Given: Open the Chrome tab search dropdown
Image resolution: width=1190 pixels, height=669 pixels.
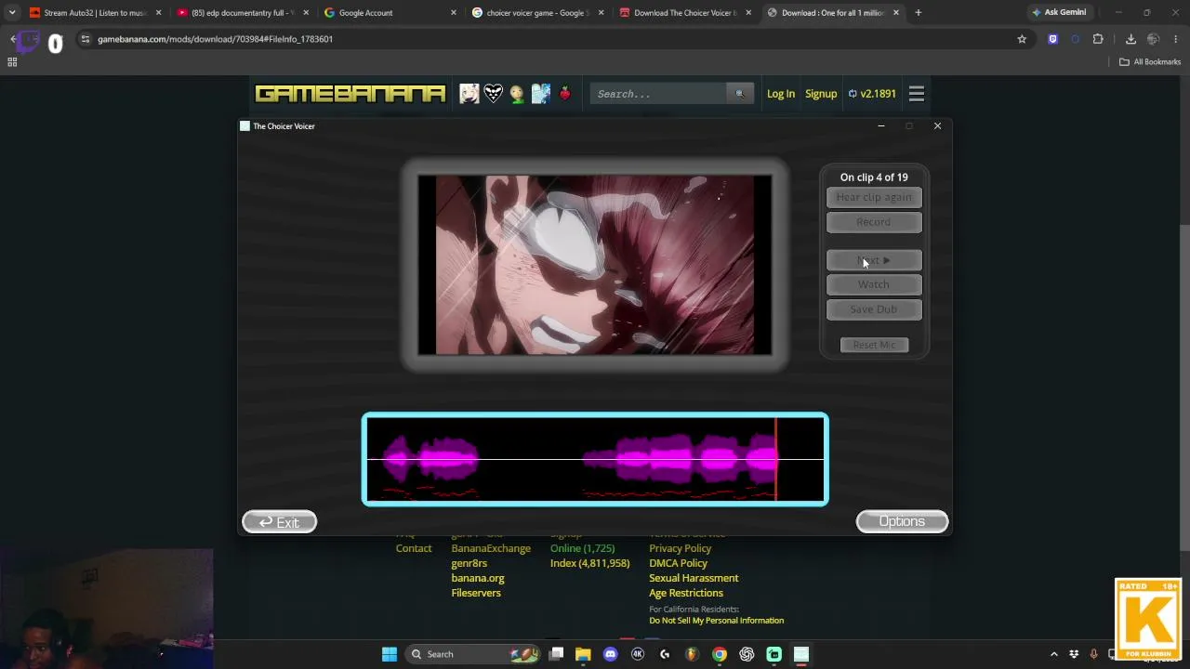Looking at the screenshot, I should tap(12, 13).
